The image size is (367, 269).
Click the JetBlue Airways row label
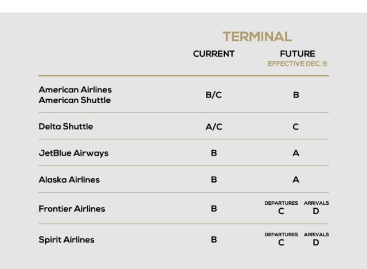(73, 153)
